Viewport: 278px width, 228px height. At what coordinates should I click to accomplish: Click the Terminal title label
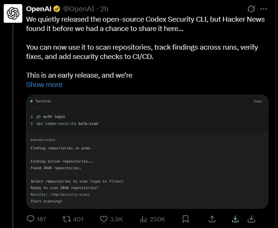coord(43,101)
